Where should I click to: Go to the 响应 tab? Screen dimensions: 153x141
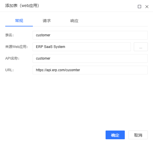coord(74,21)
